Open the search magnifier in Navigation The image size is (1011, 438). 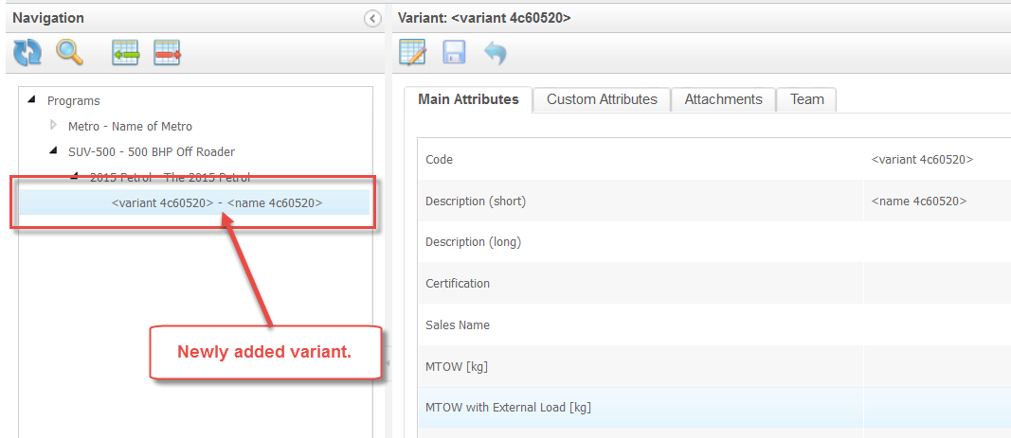point(69,53)
